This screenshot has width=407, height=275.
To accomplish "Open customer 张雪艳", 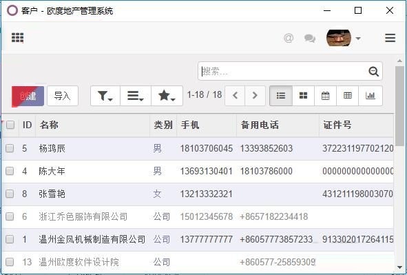I will click(x=52, y=194).
